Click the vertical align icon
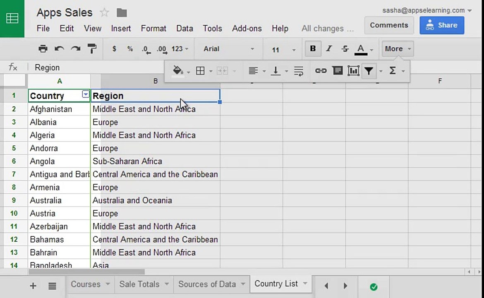Viewport: 484px width, 298px height. [276, 71]
